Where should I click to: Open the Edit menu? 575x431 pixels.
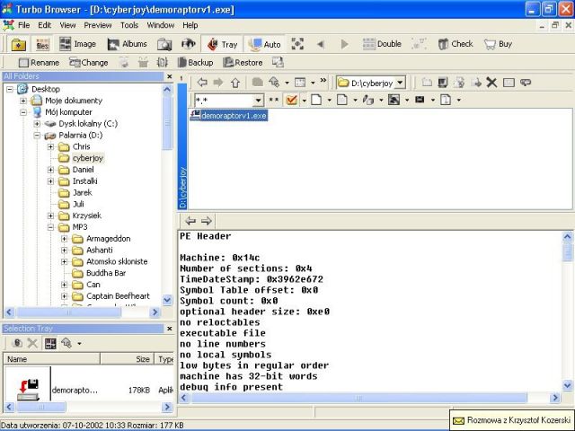click(44, 25)
